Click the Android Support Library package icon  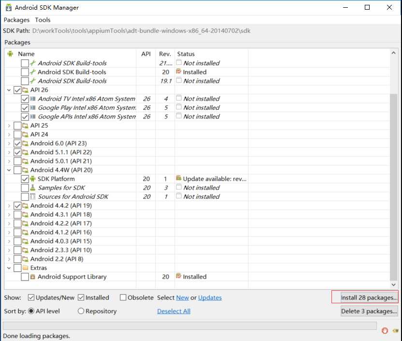(33, 277)
